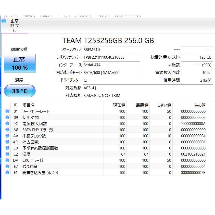Click the status circle for 消去回数 row
The width and height of the screenshot is (215, 215).
coord(7,142)
